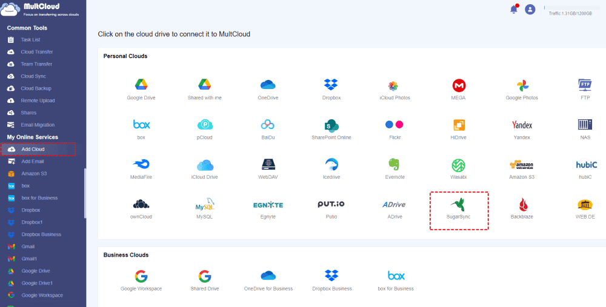Click the traffic usage progress bar

572,7
